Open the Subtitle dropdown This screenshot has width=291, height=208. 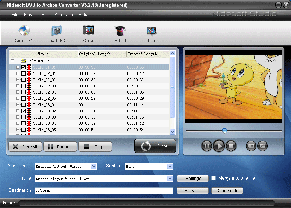point(170,166)
